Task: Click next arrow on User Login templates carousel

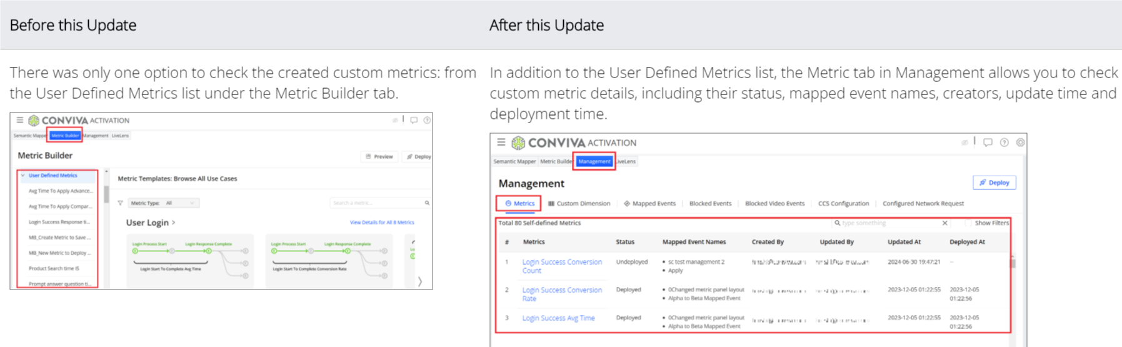Action: 419,281
